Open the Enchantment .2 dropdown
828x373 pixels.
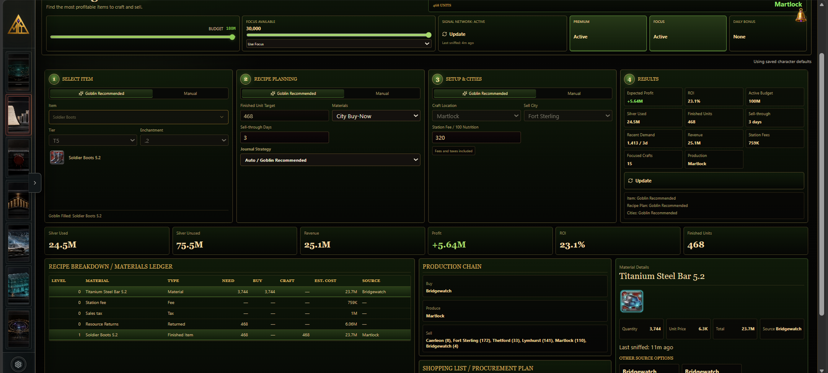click(x=184, y=140)
